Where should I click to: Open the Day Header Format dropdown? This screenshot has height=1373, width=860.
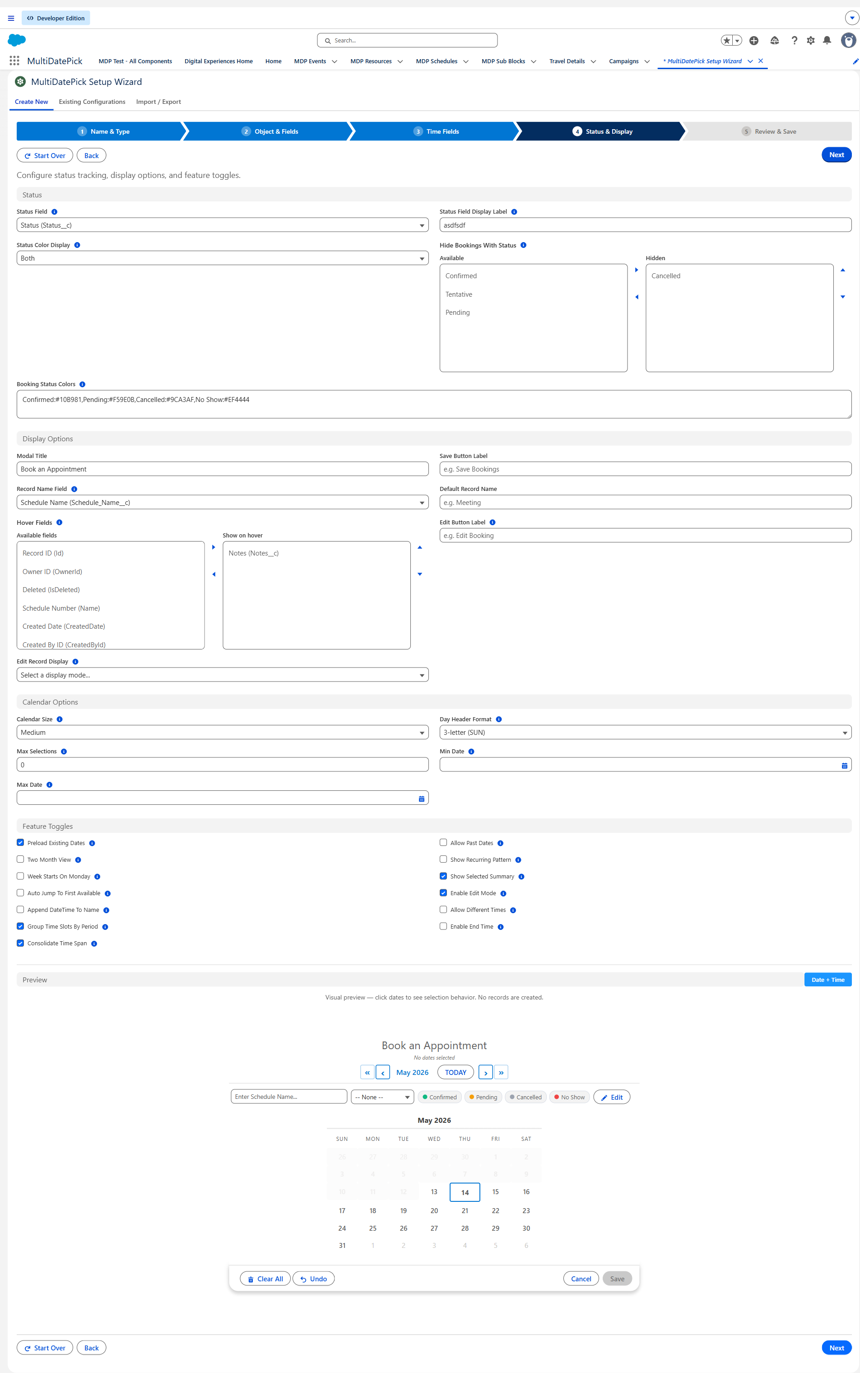pos(646,732)
